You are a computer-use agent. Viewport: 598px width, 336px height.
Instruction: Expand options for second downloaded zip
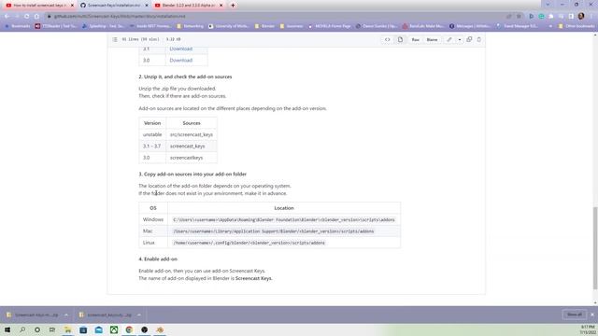[139, 315]
